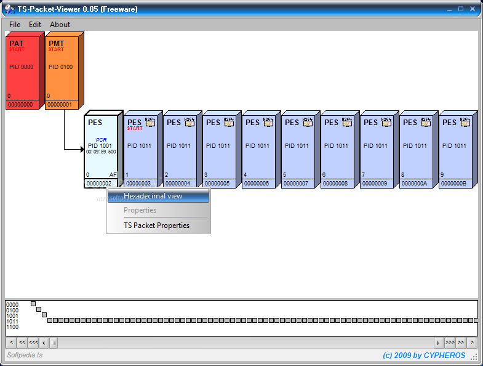Click packet offset 00000008 label
The height and width of the screenshot is (366, 483).
click(335, 184)
